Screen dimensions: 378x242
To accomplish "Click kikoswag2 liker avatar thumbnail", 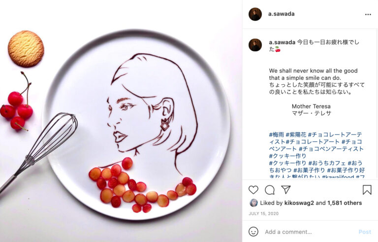I will point(253,203).
